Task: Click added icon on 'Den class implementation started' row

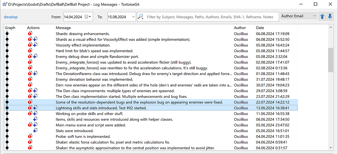Action: [35, 96]
